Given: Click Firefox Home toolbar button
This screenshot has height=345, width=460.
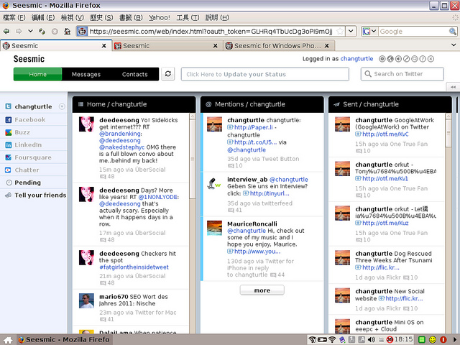Looking at the screenshot, I should tap(67, 31).
